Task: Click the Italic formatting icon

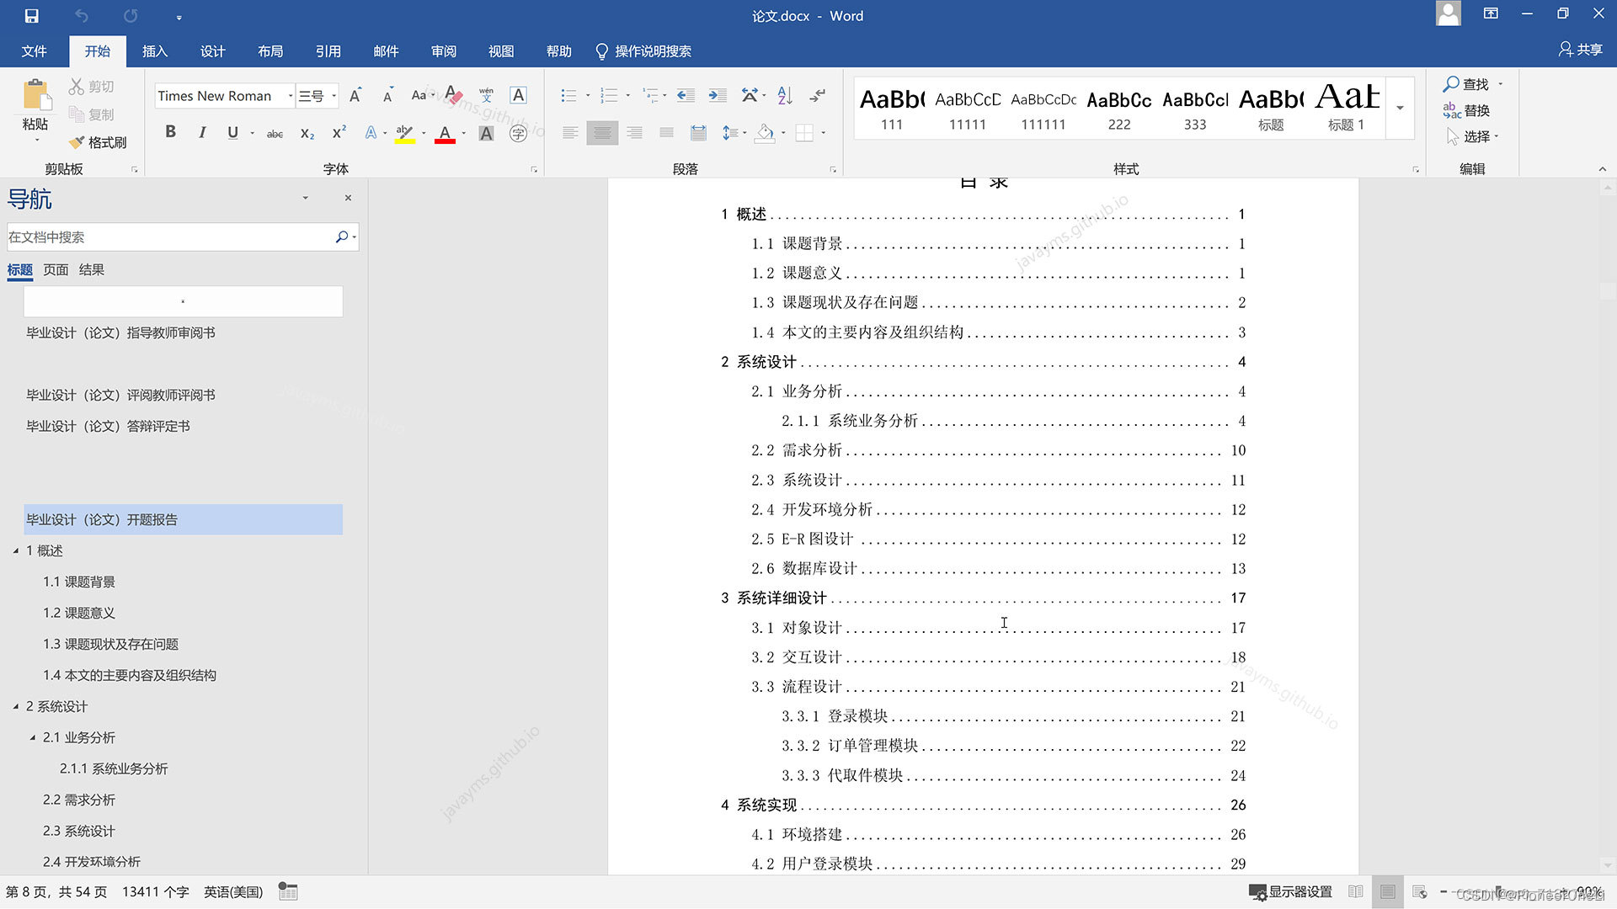Action: pyautogui.click(x=201, y=133)
